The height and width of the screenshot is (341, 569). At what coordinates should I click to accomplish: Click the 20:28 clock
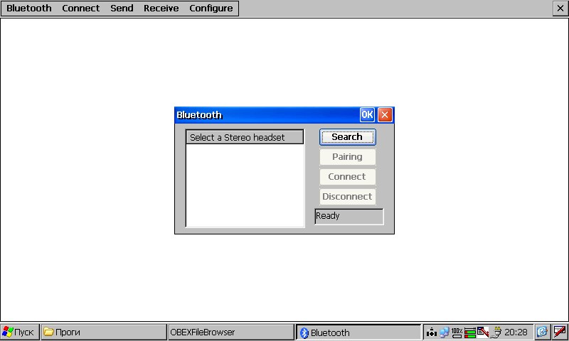click(516, 332)
